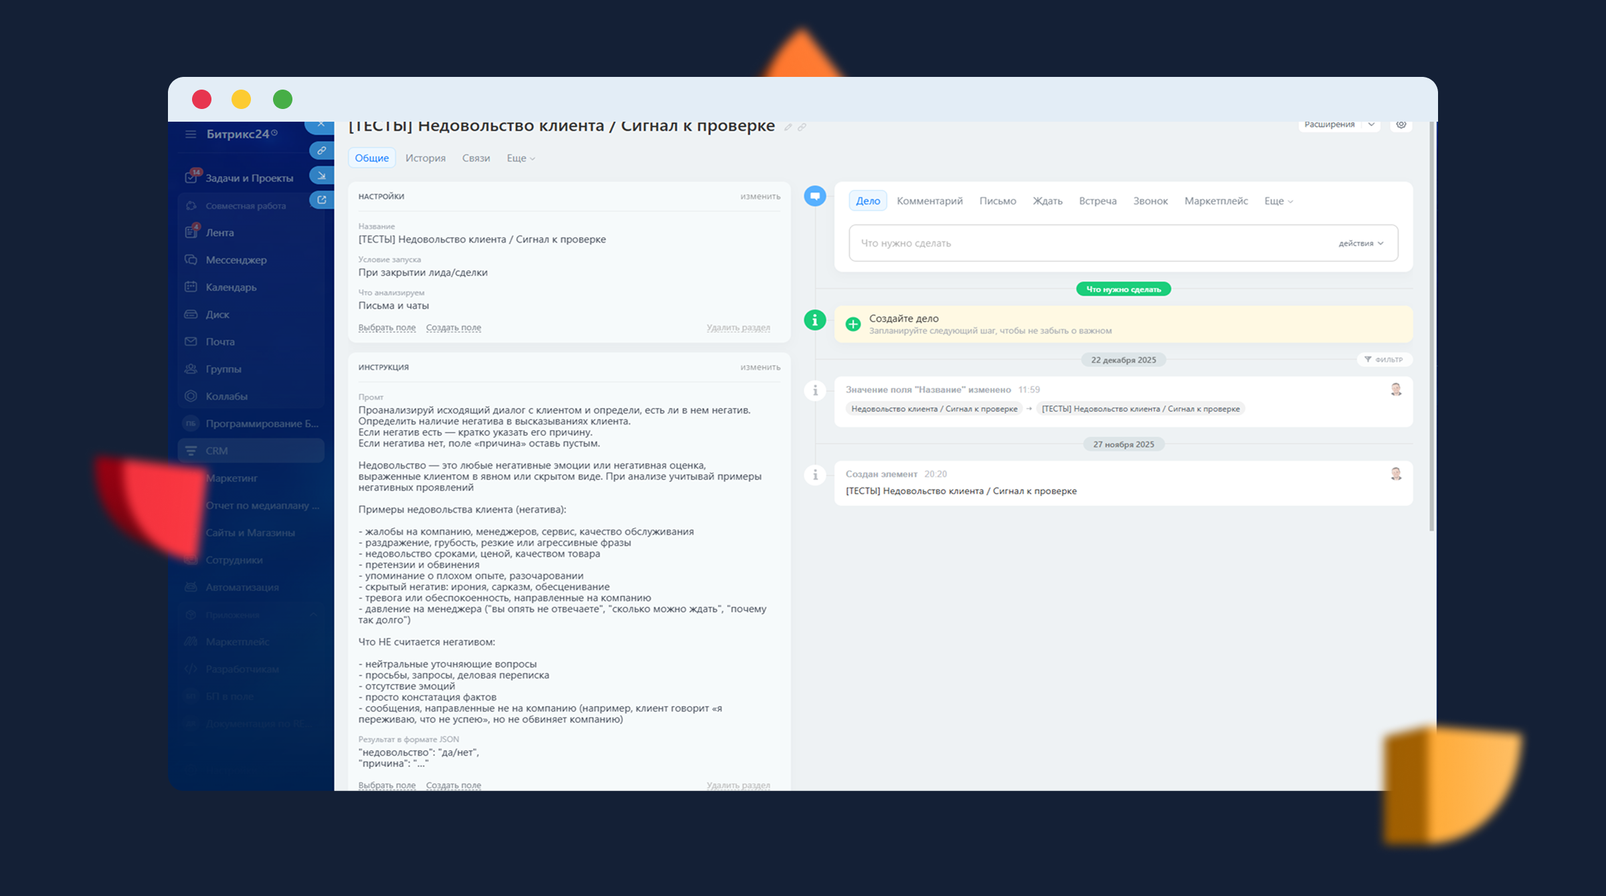This screenshot has height=896, width=1606.
Task: Click the copy link side-panel button
Action: 322,150
